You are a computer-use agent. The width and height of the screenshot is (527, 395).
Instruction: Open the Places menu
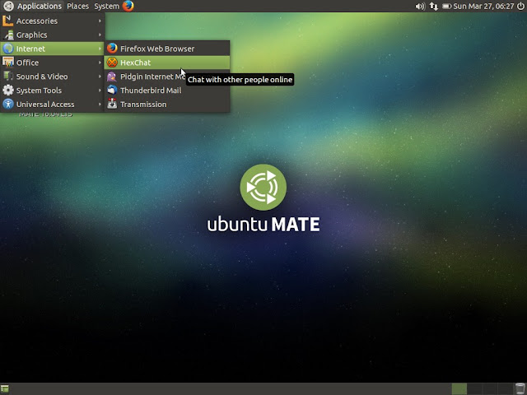tap(77, 6)
